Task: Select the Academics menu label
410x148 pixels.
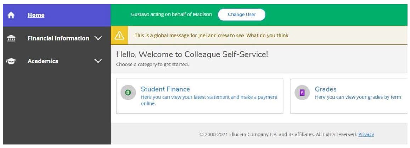Action: (x=43, y=61)
